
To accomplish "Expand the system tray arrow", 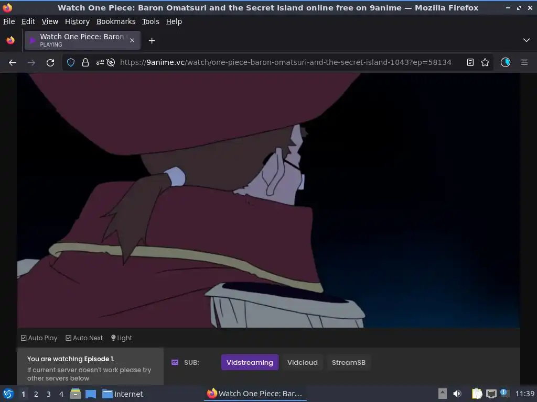I will click(x=443, y=394).
